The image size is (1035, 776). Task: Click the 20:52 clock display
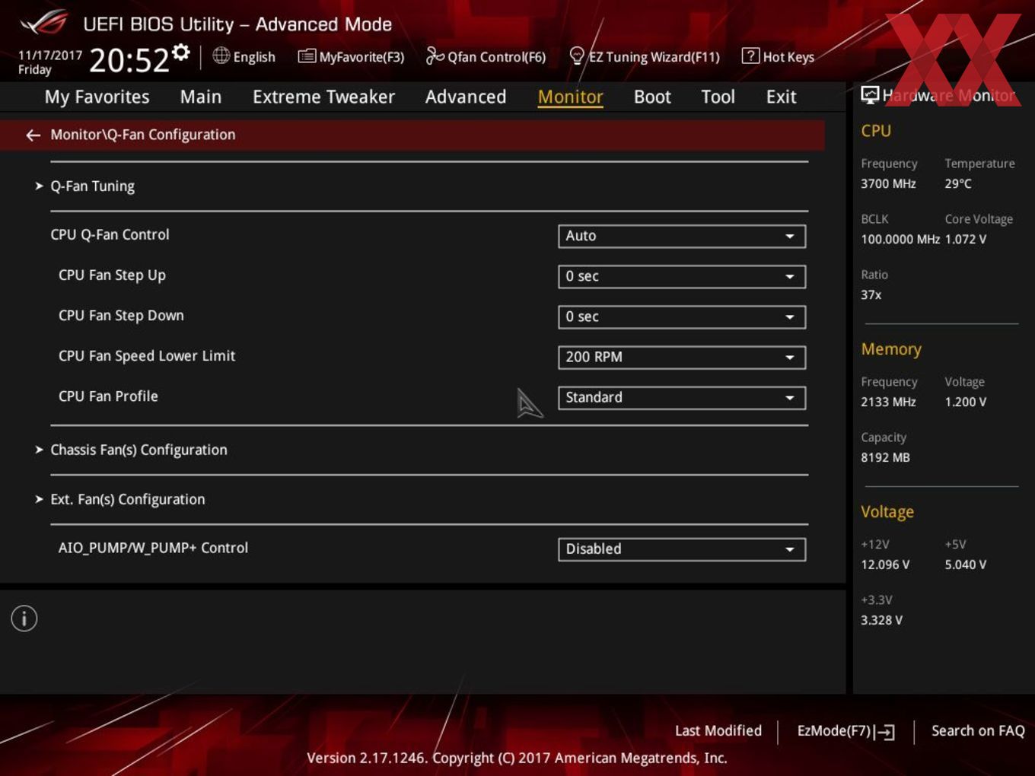[129, 60]
